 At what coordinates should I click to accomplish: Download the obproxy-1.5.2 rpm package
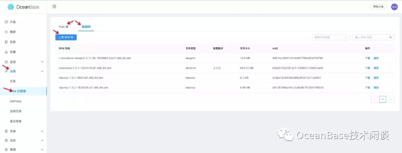367,87
